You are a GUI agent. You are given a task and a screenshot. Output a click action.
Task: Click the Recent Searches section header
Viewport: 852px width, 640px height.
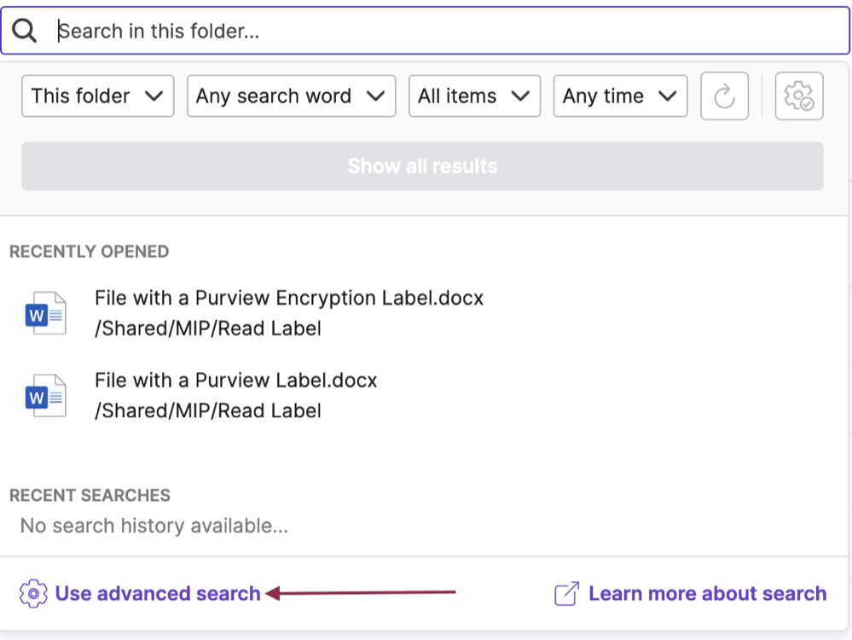(88, 495)
